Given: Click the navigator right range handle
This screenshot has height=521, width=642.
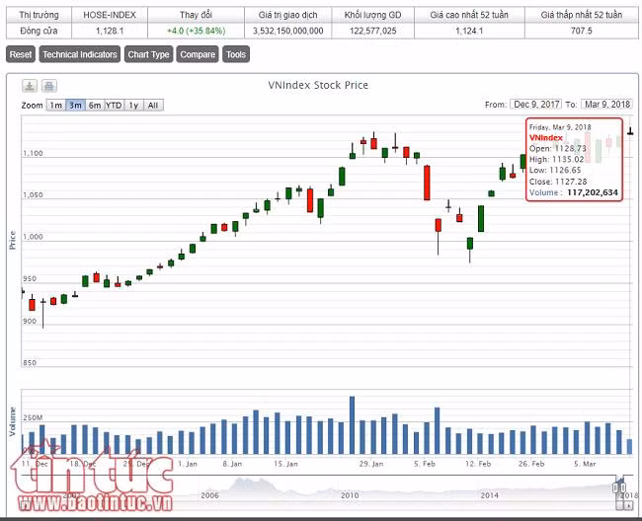Looking at the screenshot, I should 622,487.
